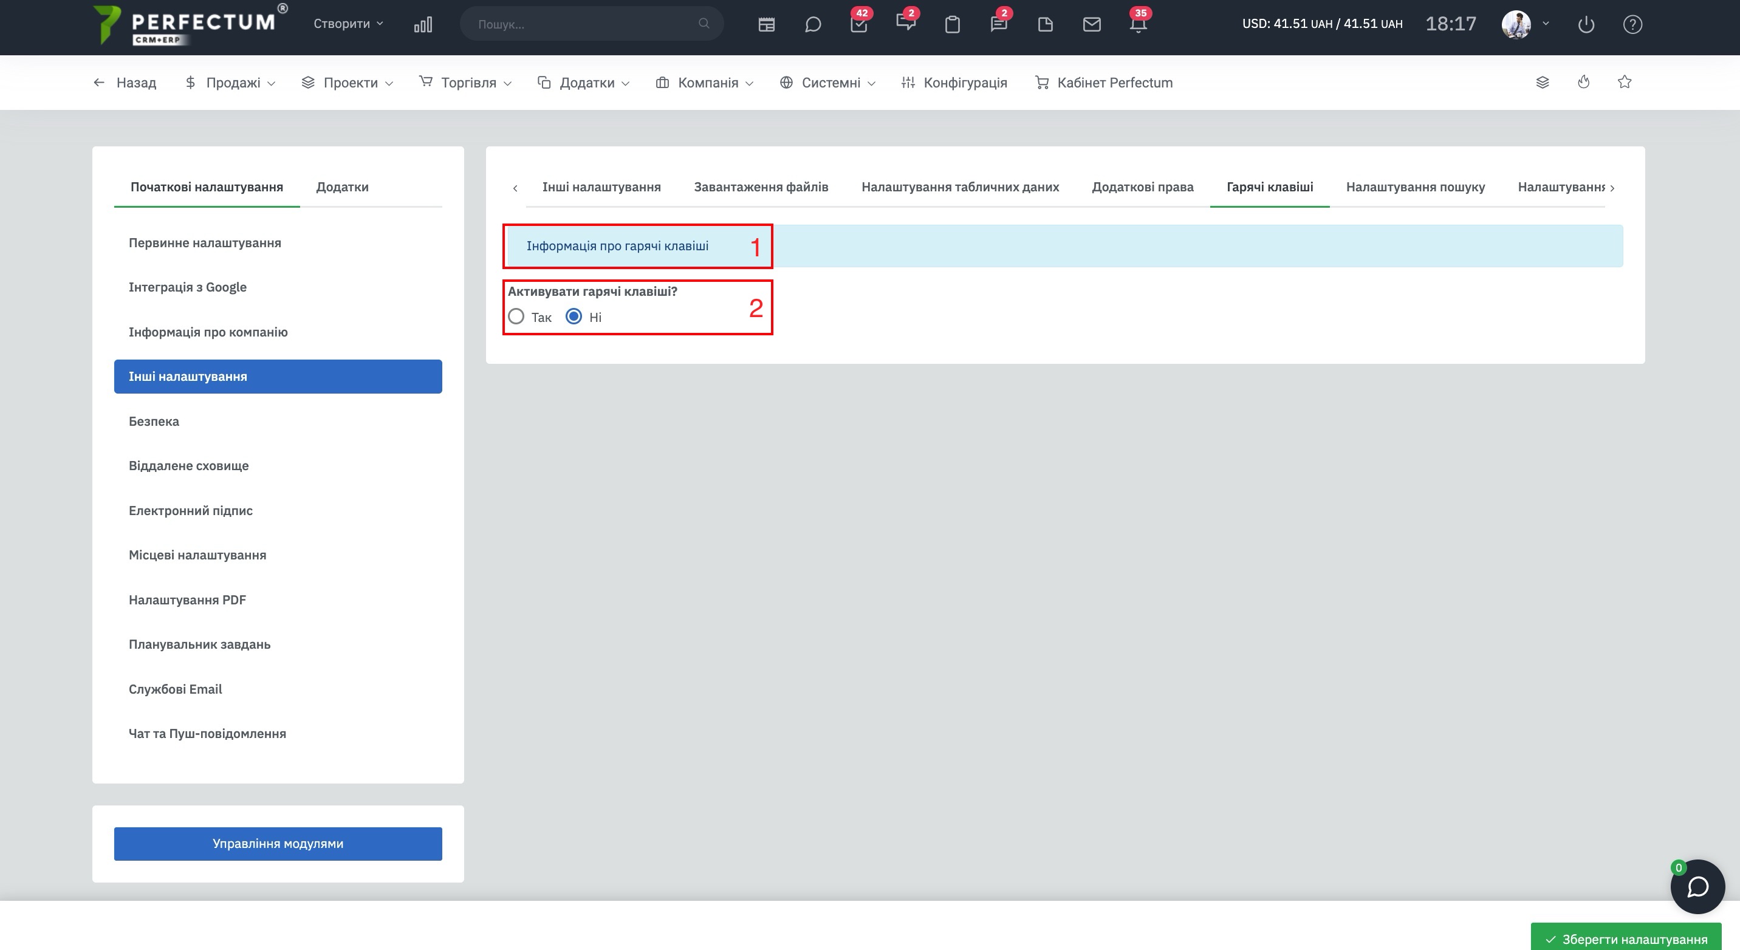Expand the Додатки navigation menu
Image resolution: width=1740 pixels, height=950 pixels.
point(584,83)
